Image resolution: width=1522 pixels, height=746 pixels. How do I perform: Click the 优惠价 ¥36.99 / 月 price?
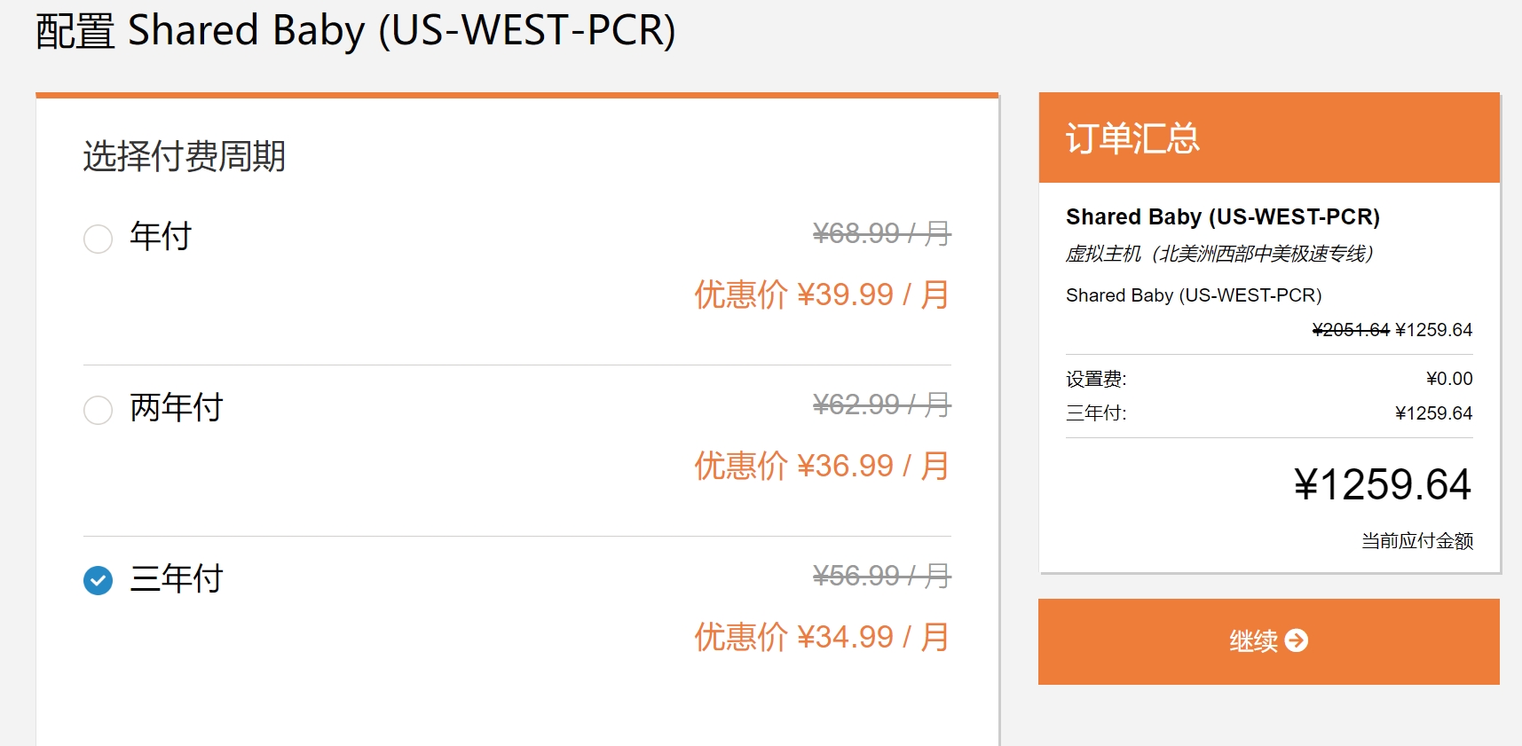822,466
